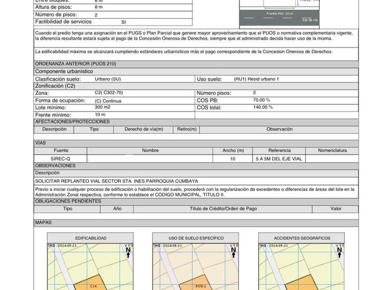Click the Derecho de vía(m) column header
This screenshot has height=290, width=387.
(144, 129)
